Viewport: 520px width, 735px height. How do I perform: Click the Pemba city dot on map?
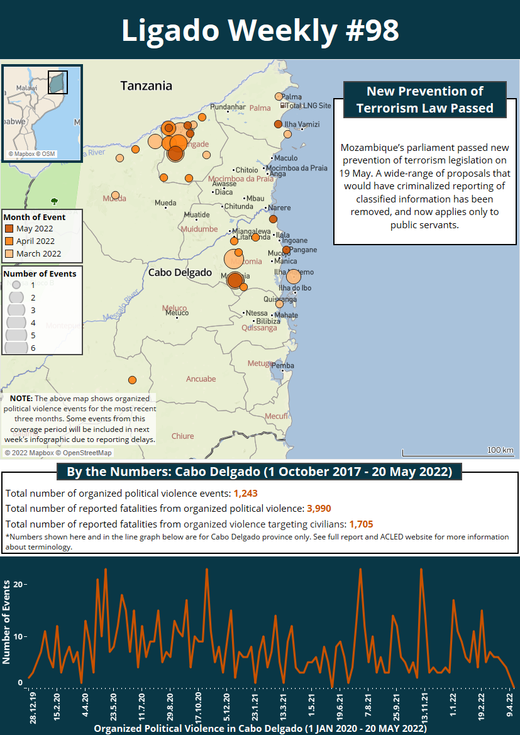[283, 371]
